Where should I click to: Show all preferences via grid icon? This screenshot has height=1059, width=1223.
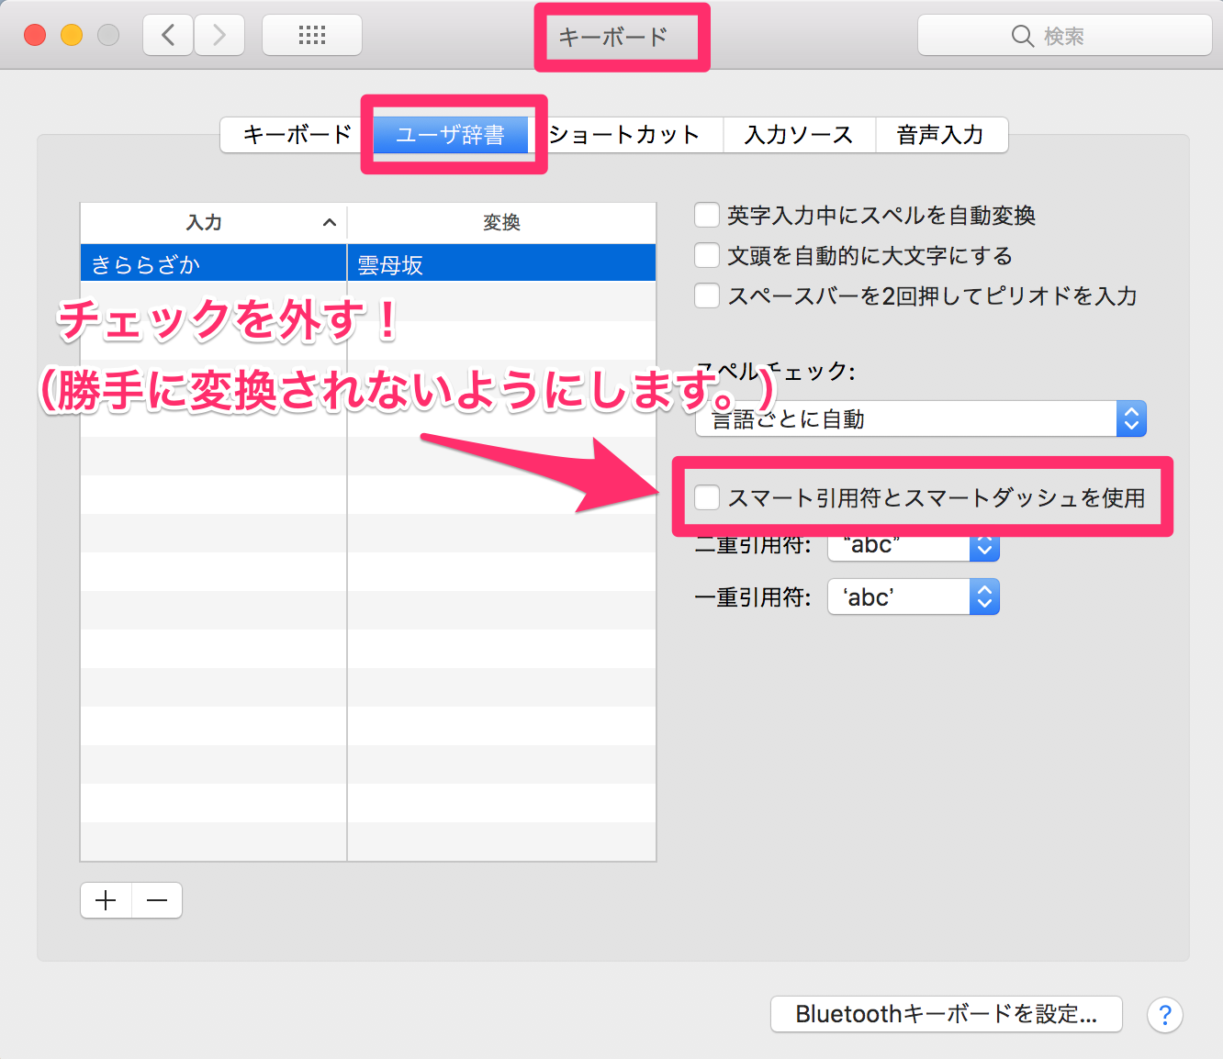[312, 36]
